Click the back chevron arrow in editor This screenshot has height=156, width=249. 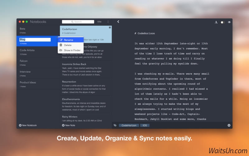point(118,22)
